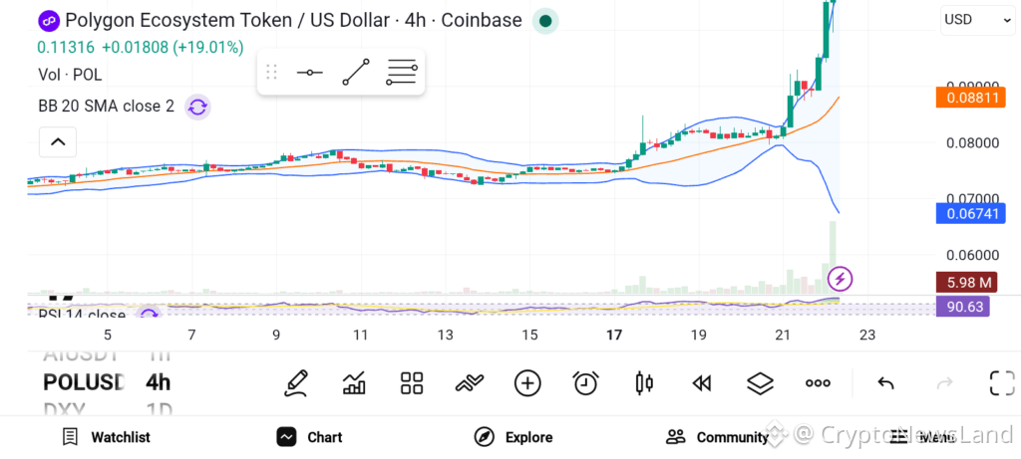Click the date 5 on time axis
The width and height of the screenshot is (1021, 459).
click(108, 336)
